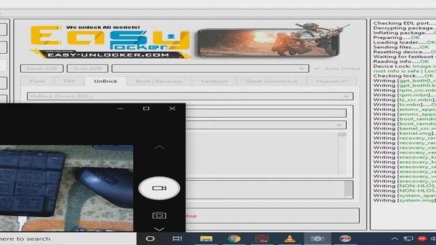Go to the Reset ScreenLock tab
Image resolution: width=436 pixels, height=245 pixels.
click(x=272, y=81)
